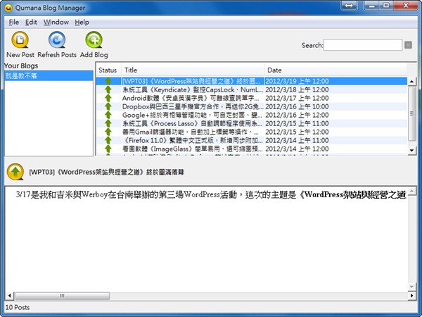Click the 10 Posts status bar text

point(18,307)
